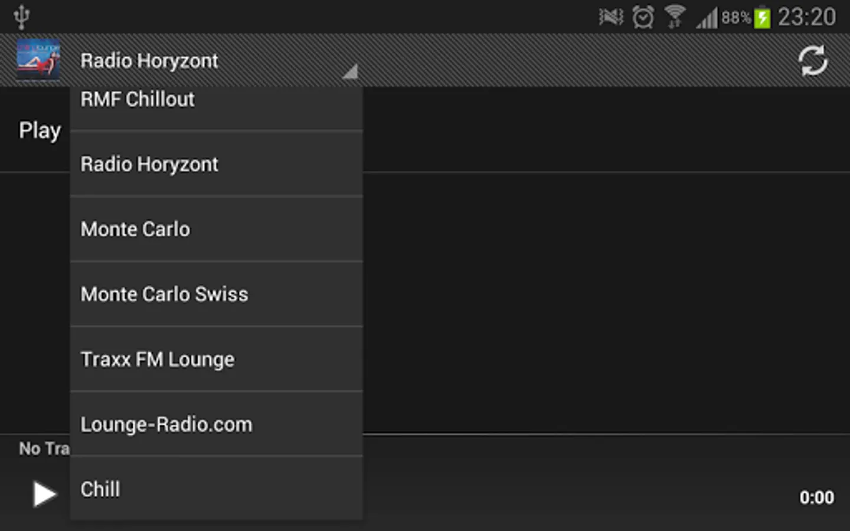Pick Monte Carlo Swiss station

pyautogui.click(x=216, y=294)
